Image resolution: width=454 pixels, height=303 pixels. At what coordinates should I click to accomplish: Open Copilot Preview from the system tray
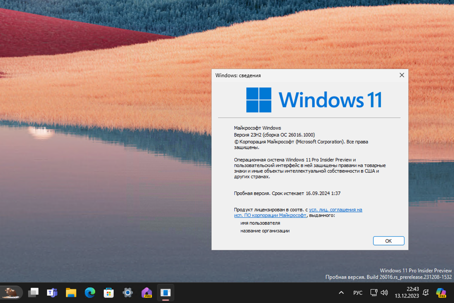(x=440, y=292)
